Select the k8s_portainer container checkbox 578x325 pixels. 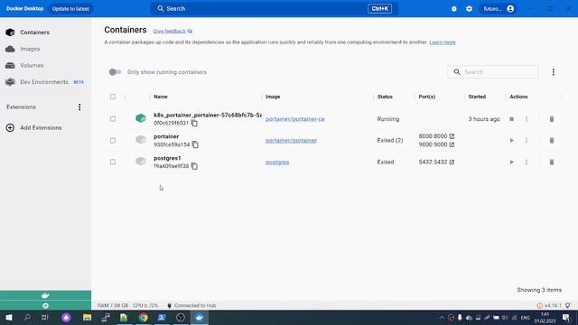(x=113, y=119)
